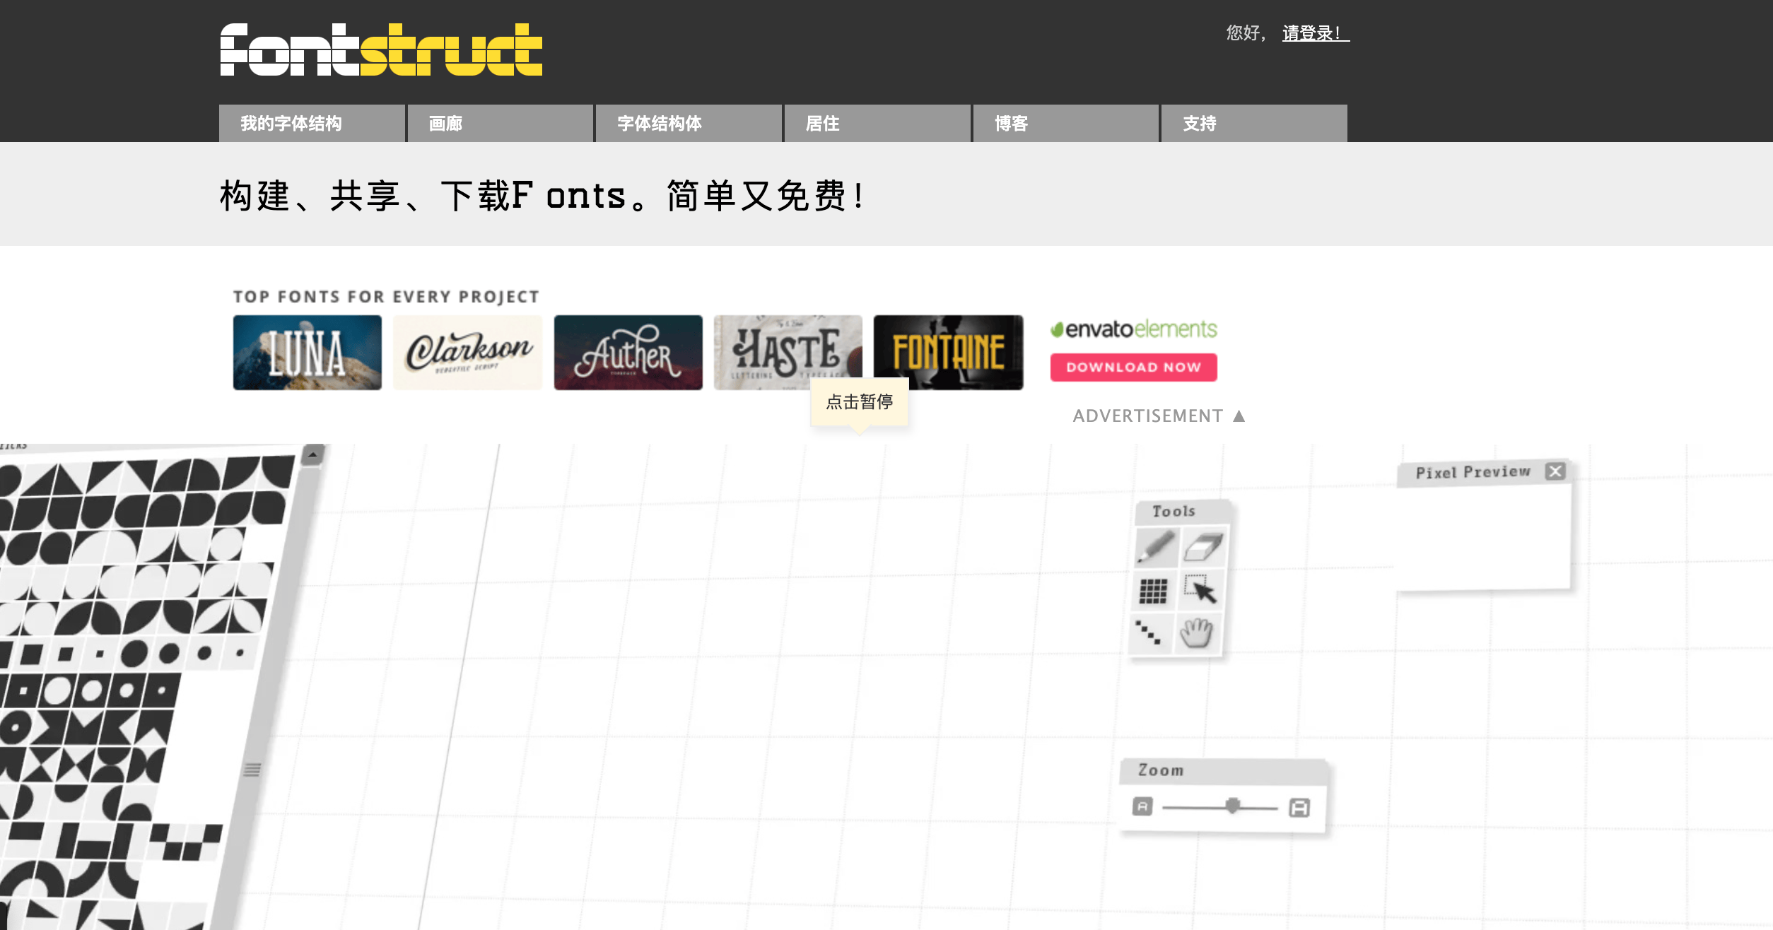Select the Pencil tool in Tools panel

[x=1157, y=548]
